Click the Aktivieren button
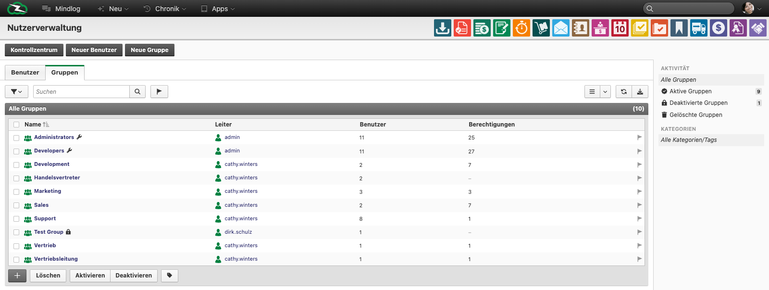 click(x=90, y=276)
